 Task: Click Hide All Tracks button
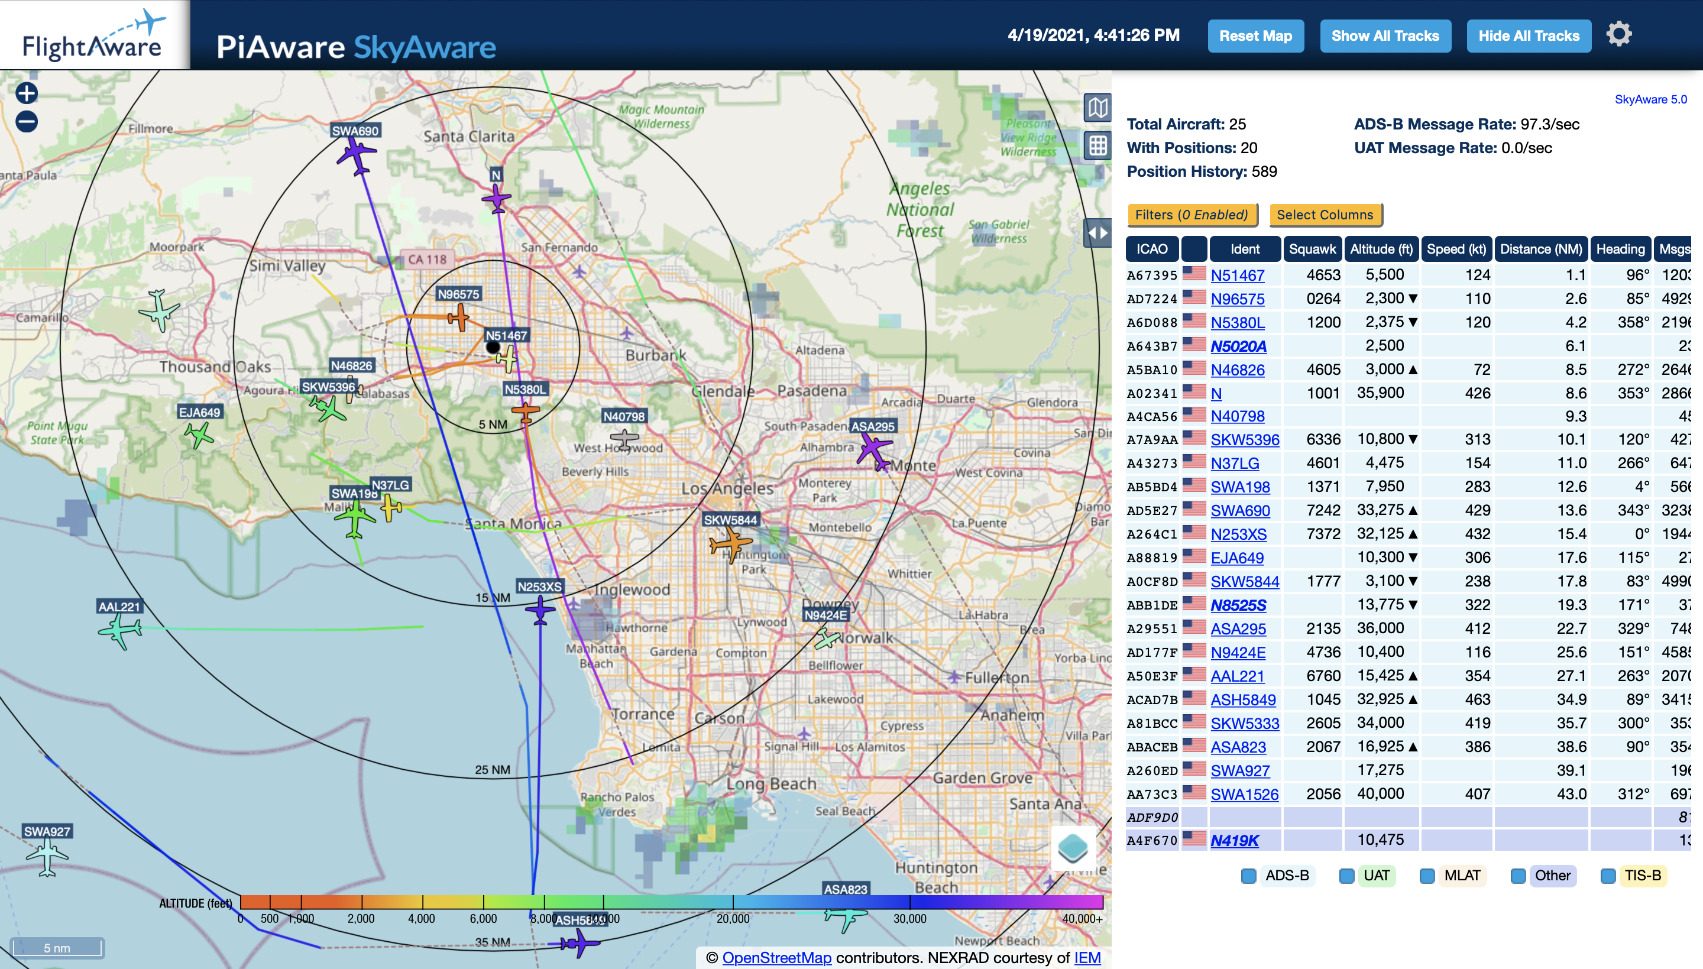(1529, 36)
